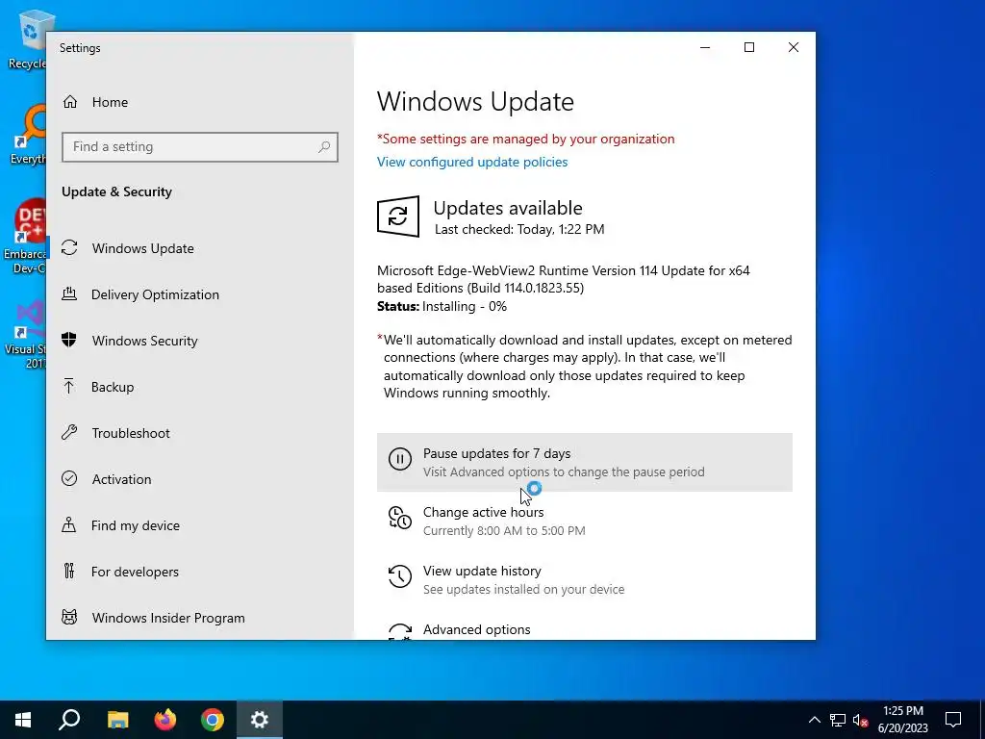Launch File Explorer from the taskbar
The width and height of the screenshot is (985, 739).
[x=117, y=720]
